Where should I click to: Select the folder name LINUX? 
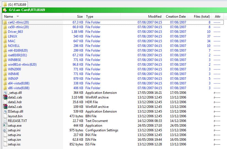click(12, 36)
